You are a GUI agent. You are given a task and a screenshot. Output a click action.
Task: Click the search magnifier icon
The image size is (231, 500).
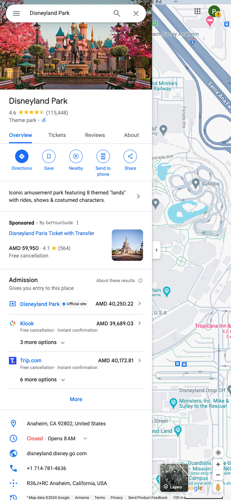[x=117, y=13]
